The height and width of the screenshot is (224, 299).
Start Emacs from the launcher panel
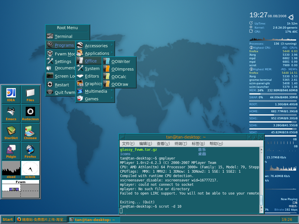pyautogui.click(x=11, y=113)
